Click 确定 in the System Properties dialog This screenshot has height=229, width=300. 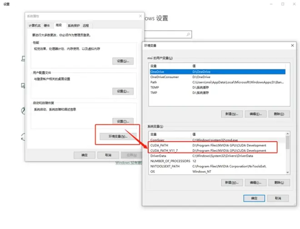[x=85, y=155]
